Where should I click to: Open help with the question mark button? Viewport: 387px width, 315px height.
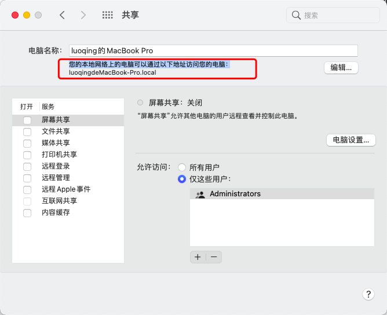(x=368, y=294)
